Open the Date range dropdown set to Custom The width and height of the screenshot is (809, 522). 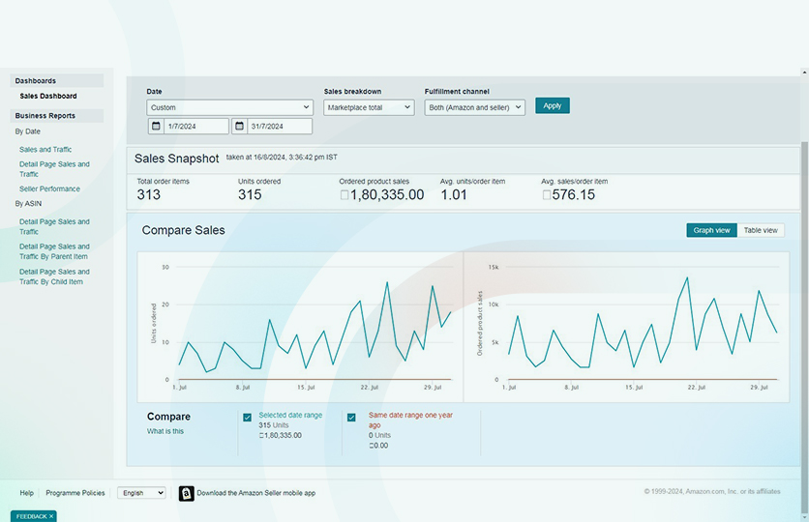[229, 107]
